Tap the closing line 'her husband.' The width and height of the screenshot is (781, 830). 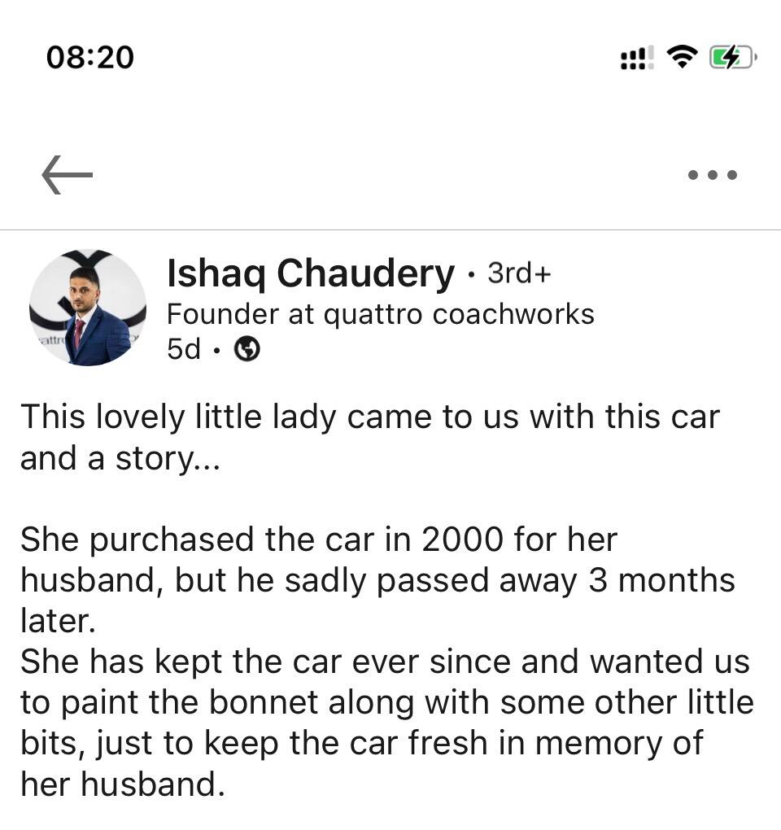[123, 784]
